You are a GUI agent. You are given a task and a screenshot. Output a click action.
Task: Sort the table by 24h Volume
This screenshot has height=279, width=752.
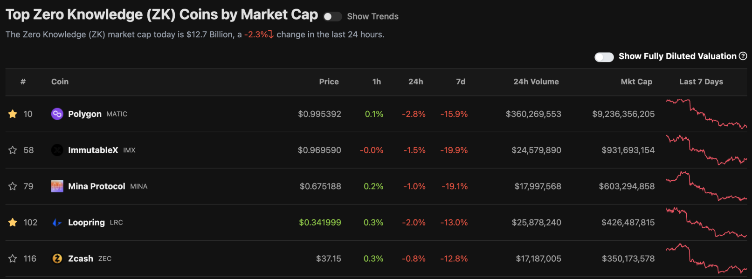click(536, 82)
